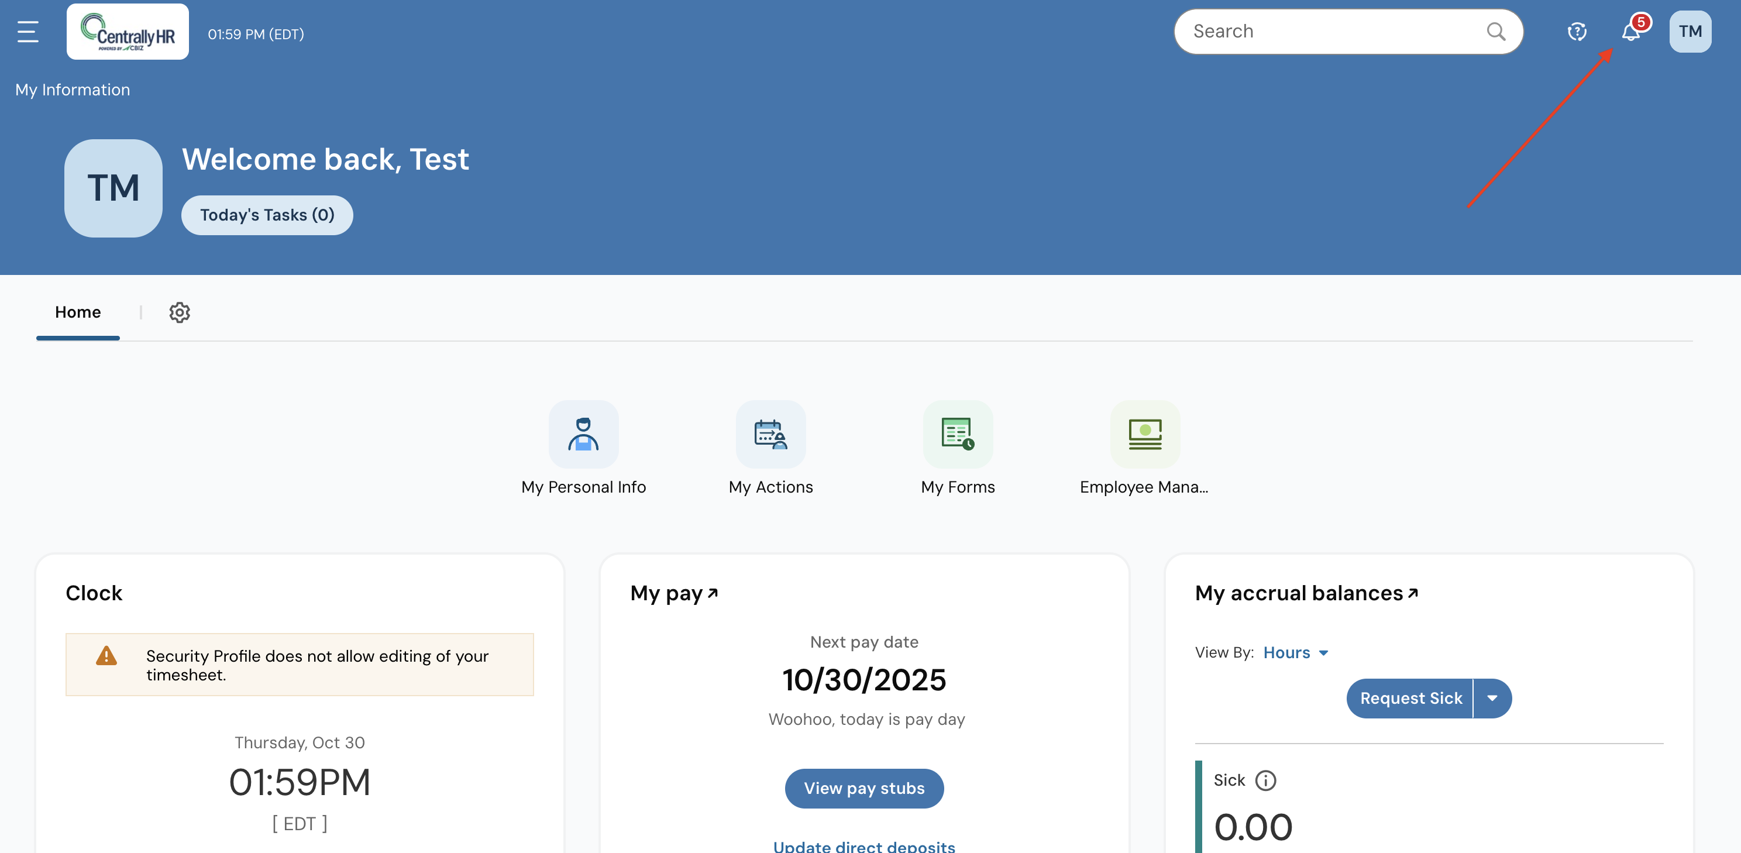Click the Request Sick button

click(1410, 698)
